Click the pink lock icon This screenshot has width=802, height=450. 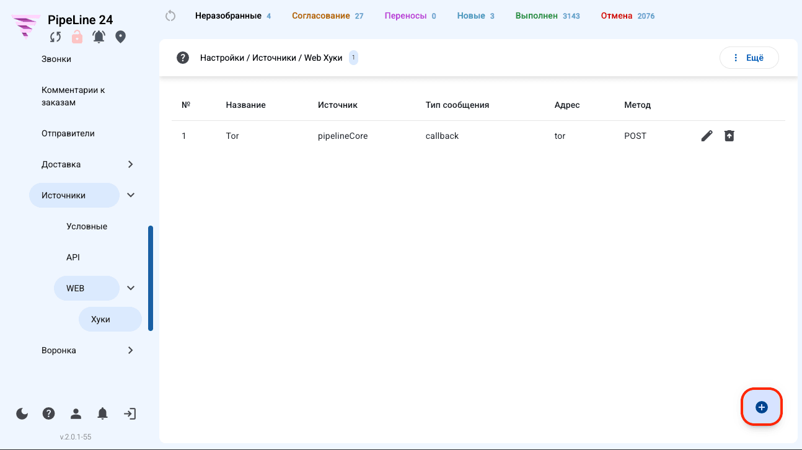(x=77, y=37)
